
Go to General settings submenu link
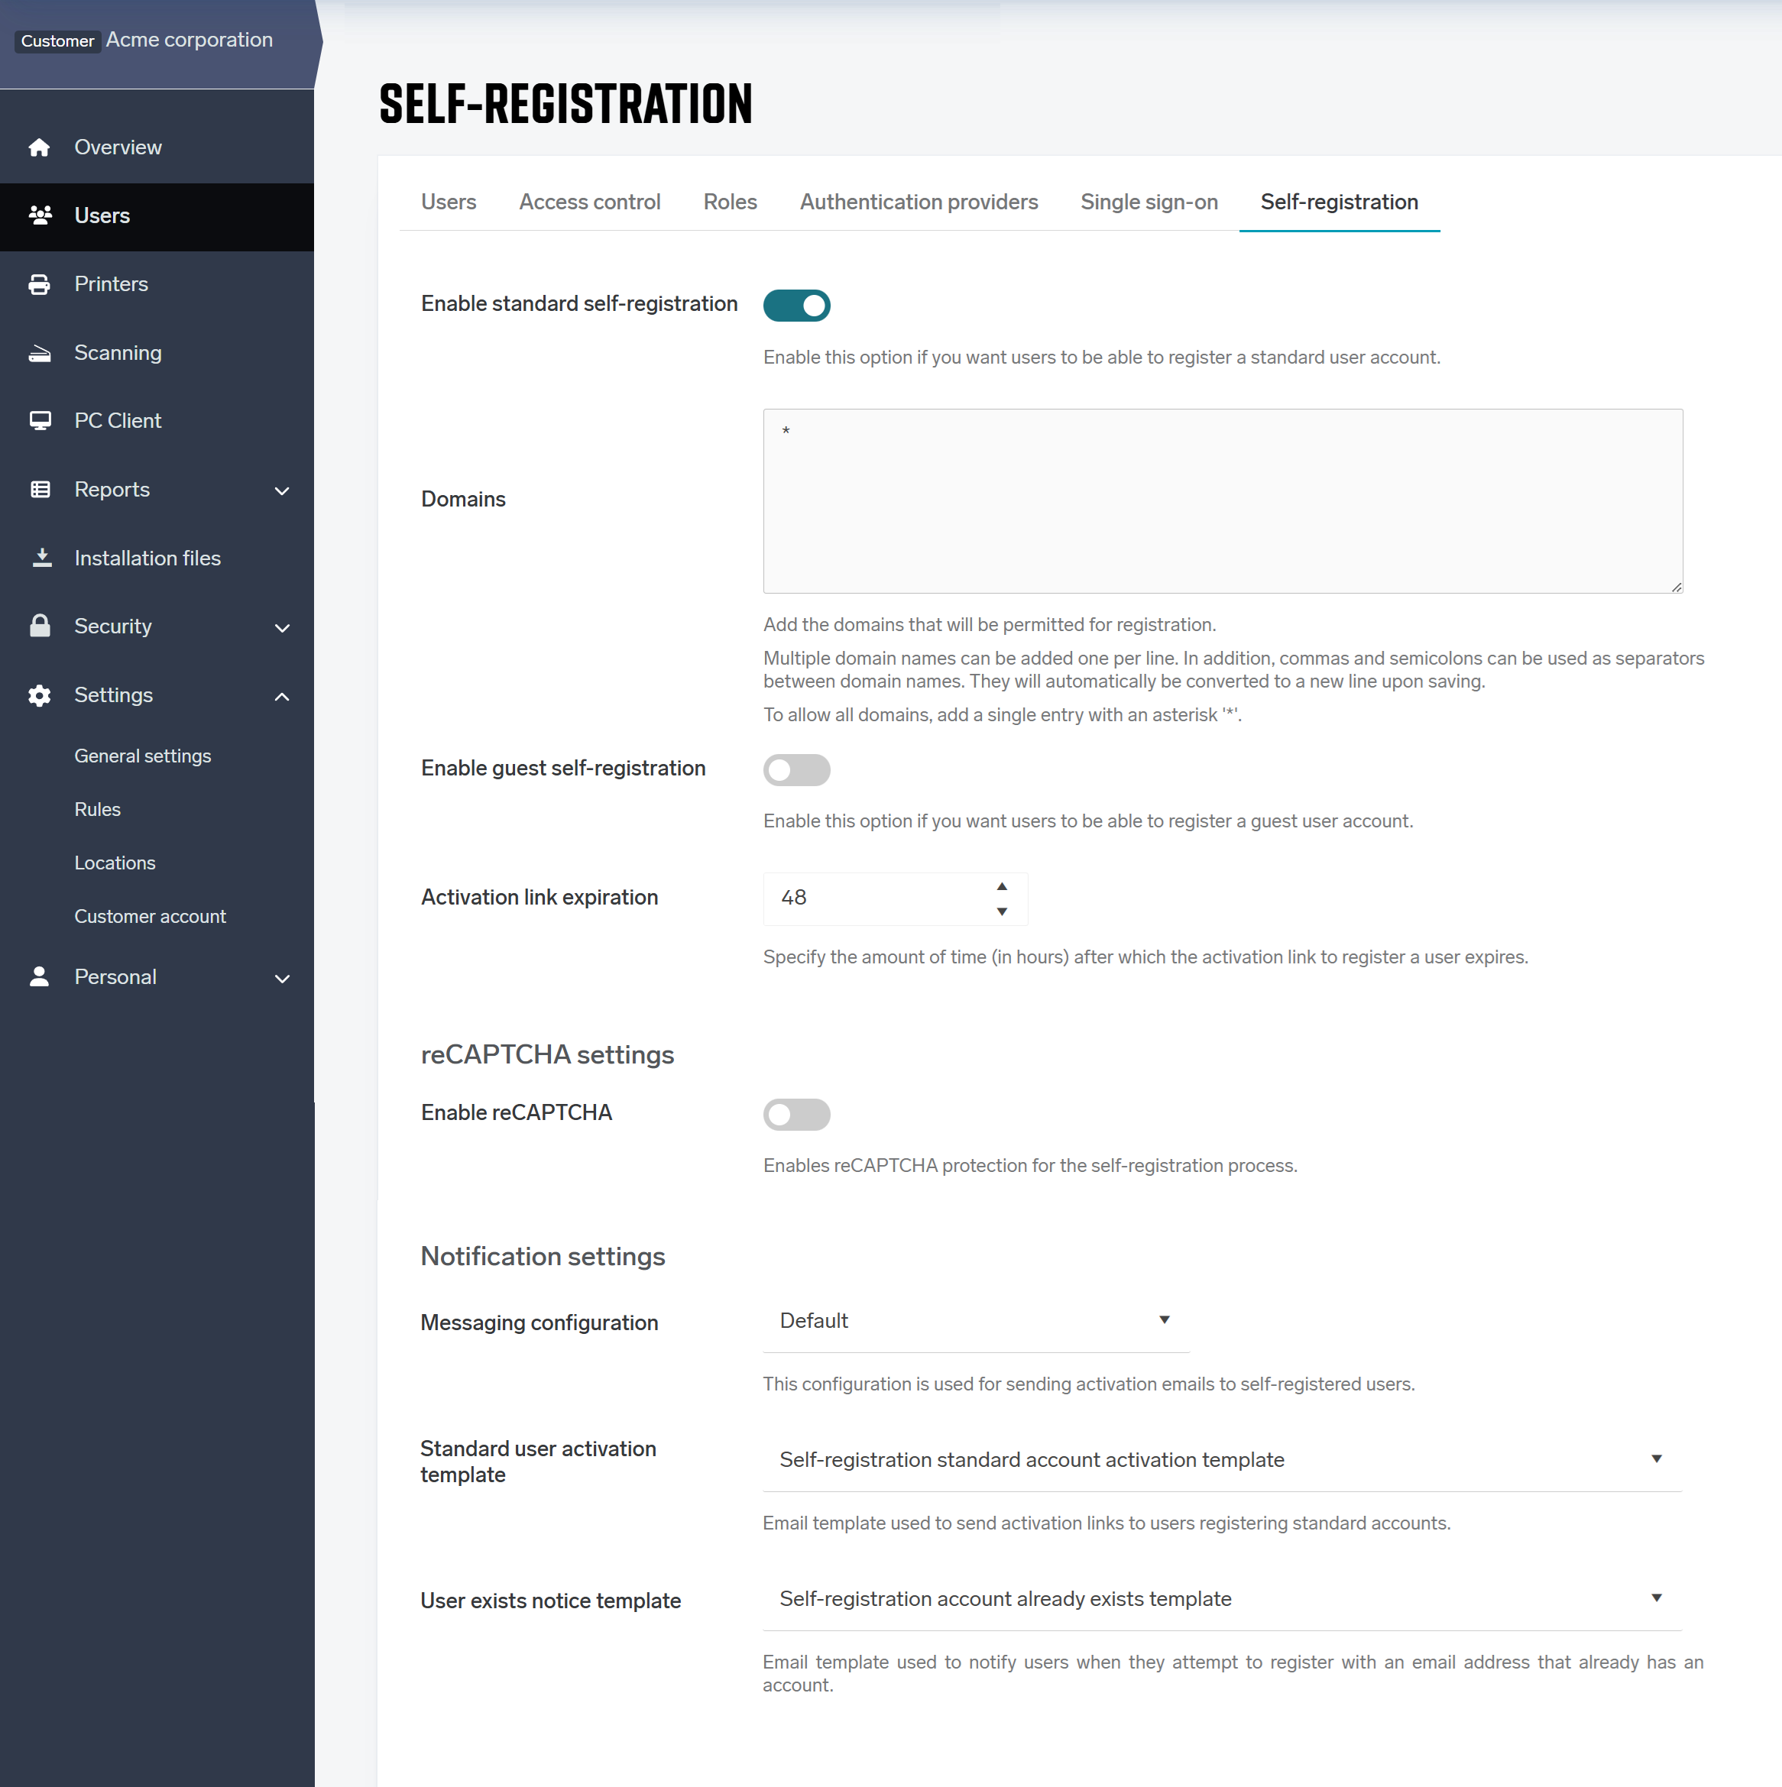[x=142, y=756]
